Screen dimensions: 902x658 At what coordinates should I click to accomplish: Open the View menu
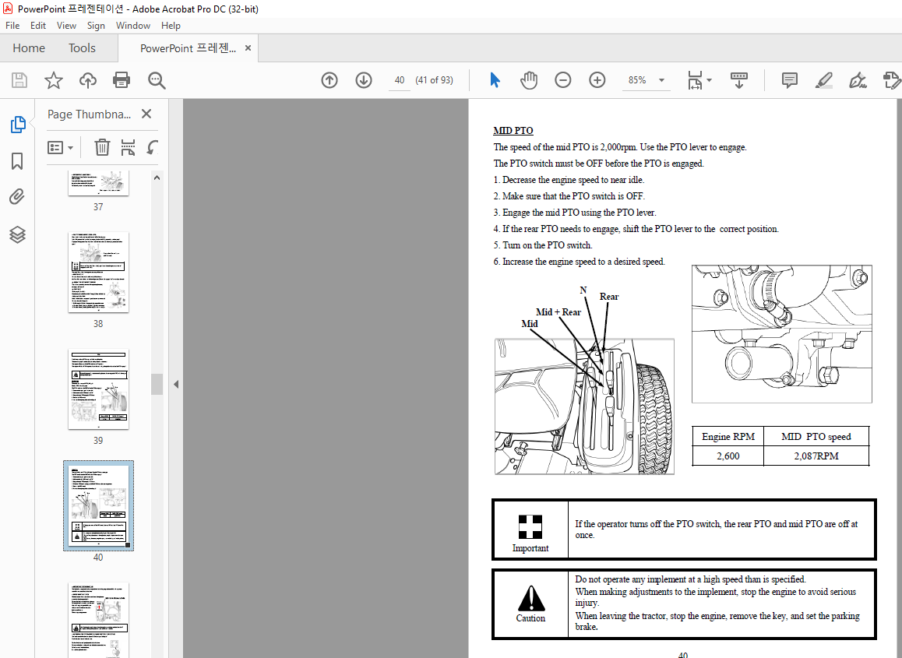click(x=66, y=25)
